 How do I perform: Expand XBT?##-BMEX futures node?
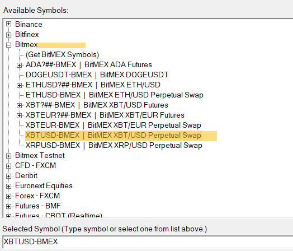19,105
